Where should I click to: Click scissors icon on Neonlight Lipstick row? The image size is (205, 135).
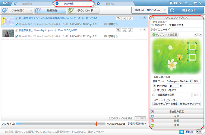pos(124,30)
